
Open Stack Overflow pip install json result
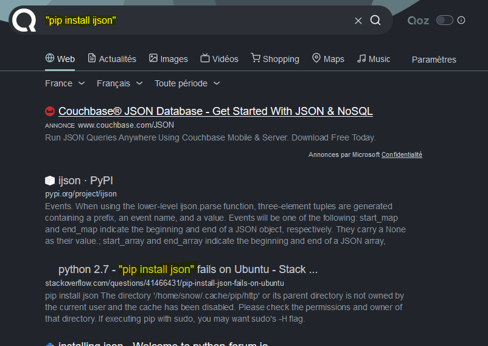pyautogui.click(x=188, y=269)
